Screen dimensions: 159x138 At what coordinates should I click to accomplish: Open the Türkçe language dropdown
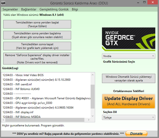129,117
